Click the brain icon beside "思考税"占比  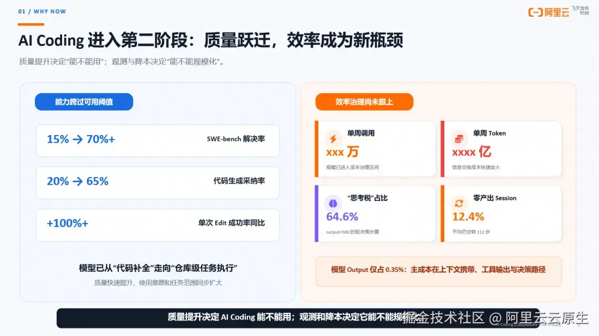tap(333, 203)
